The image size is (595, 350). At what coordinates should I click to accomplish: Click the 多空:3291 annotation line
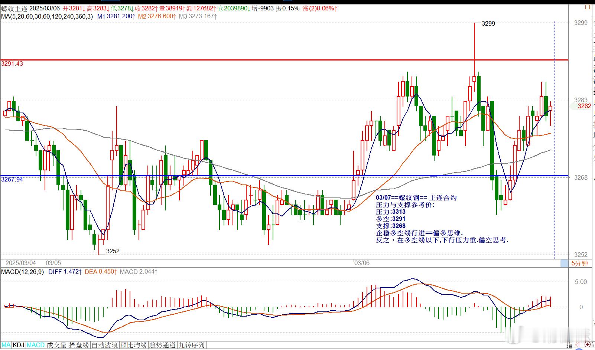click(x=390, y=219)
